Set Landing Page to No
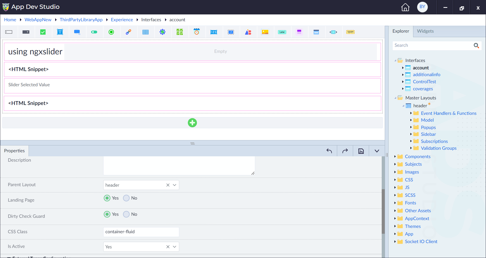Viewport: 486px width, 258px height. [x=126, y=198]
